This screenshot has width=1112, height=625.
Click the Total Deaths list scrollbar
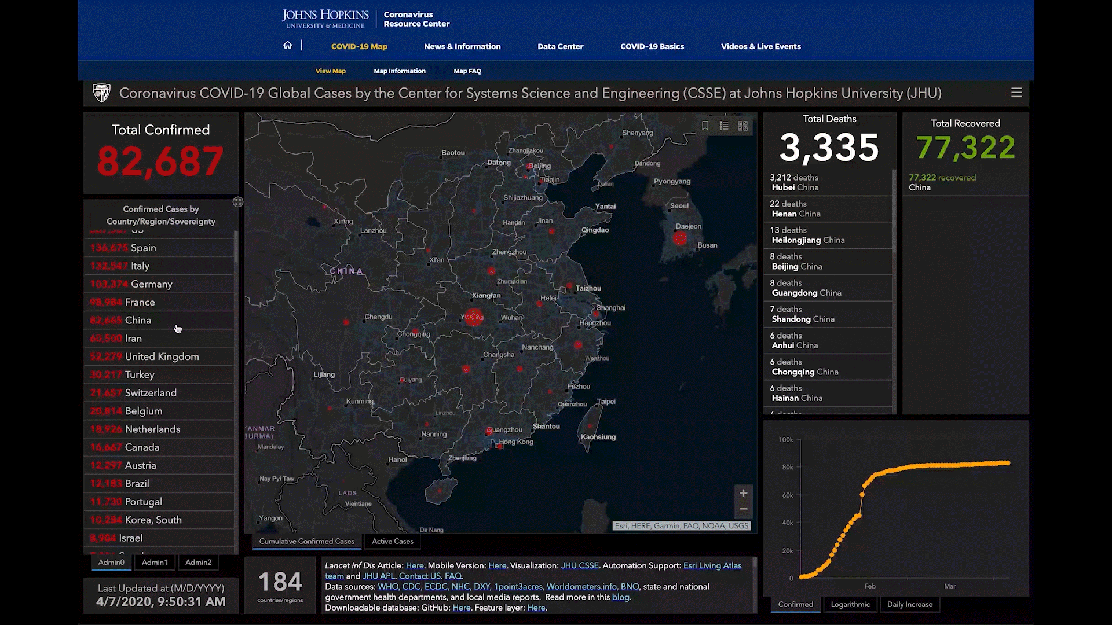pos(894,211)
